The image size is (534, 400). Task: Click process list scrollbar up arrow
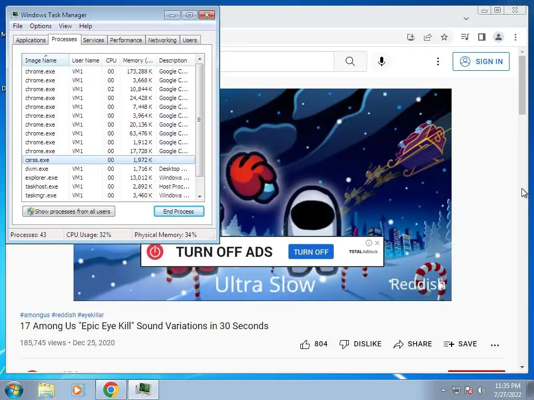[200, 59]
